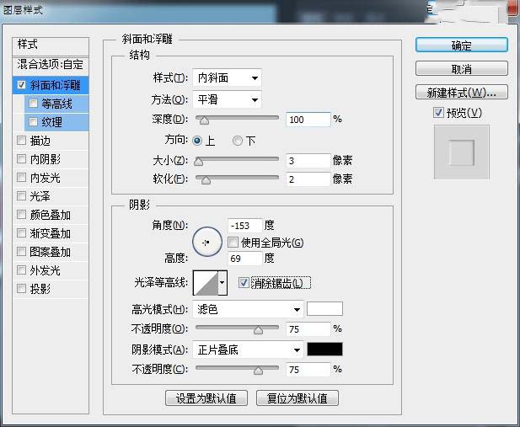Toggle the 预览(V) checkbox
Image resolution: width=520 pixels, height=427 pixels.
pyautogui.click(x=438, y=112)
